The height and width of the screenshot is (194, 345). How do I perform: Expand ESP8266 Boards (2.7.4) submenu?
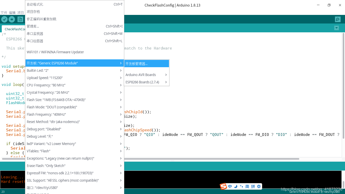pos(146,82)
